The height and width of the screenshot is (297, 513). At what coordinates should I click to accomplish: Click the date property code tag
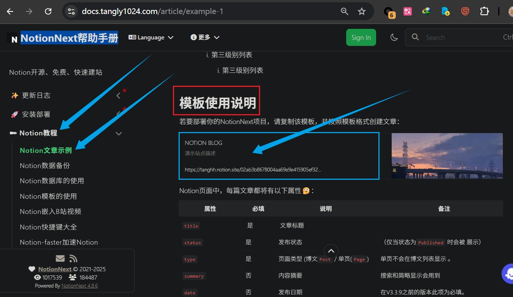coord(190,293)
